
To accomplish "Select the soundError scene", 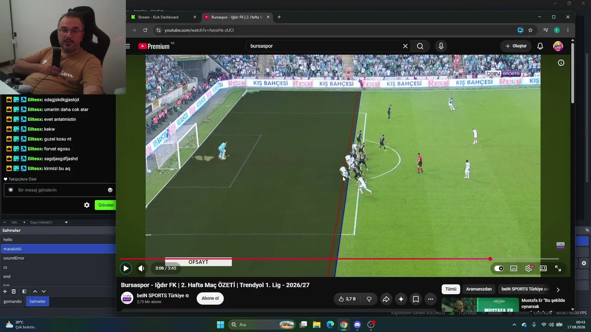I will (58, 258).
